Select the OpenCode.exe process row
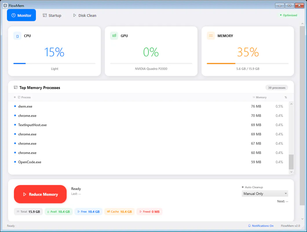307x232 pixels. pyautogui.click(x=148, y=162)
